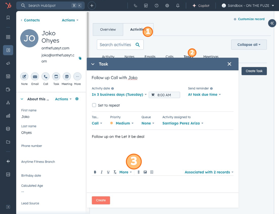The height and width of the screenshot is (214, 279).
Task: Open the reporting bar chart icon in the sidebar
Action: click(8, 116)
